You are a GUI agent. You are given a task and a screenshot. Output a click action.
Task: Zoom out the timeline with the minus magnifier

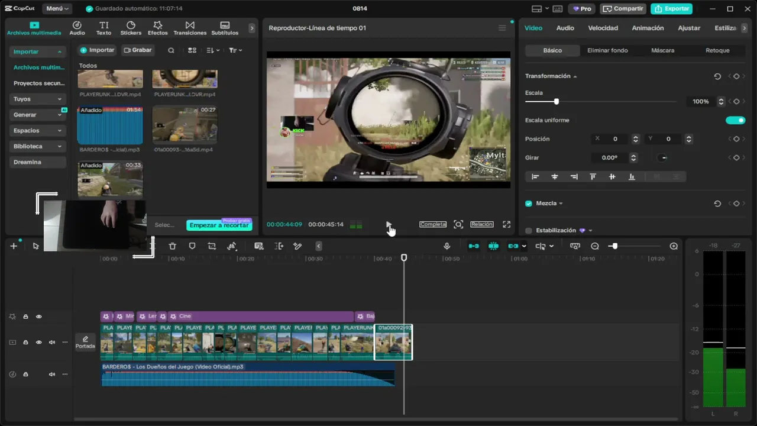595,246
